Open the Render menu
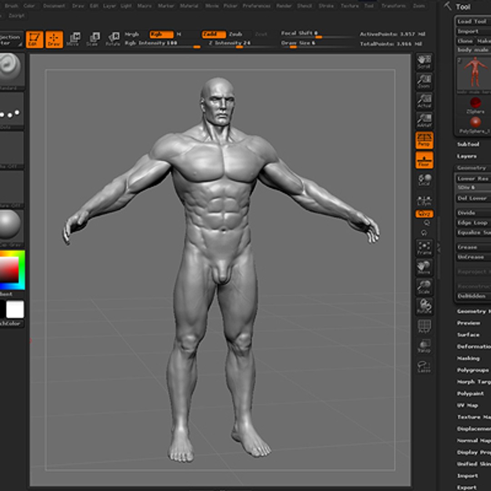The image size is (491, 491). point(284,5)
